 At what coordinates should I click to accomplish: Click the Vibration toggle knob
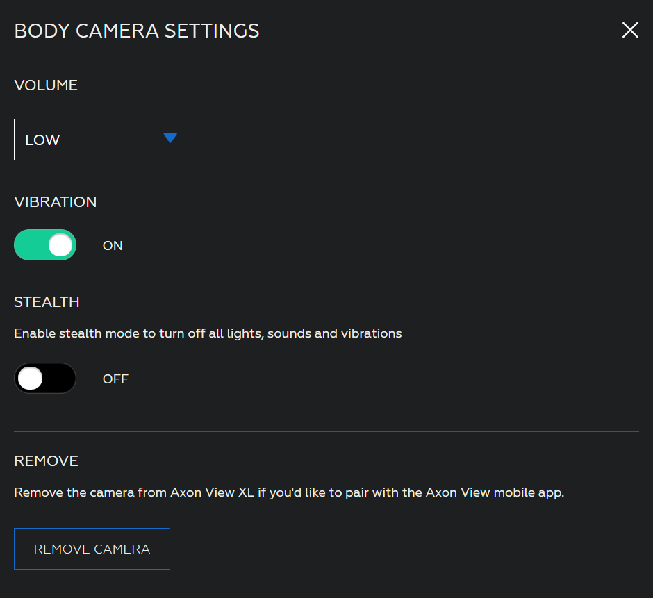(x=59, y=244)
